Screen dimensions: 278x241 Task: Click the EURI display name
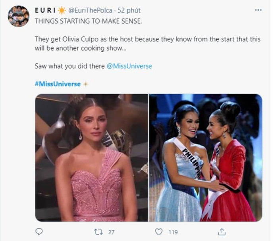click(x=45, y=10)
